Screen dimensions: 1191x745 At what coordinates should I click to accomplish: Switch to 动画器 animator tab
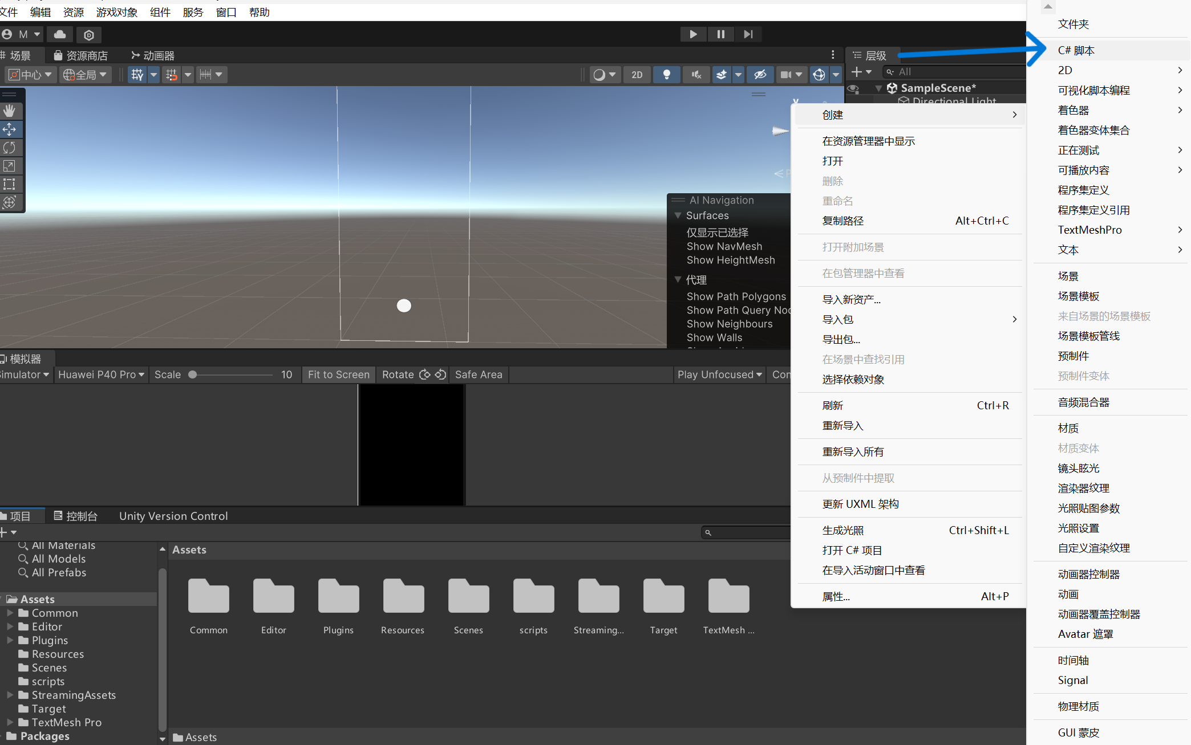[153, 55]
